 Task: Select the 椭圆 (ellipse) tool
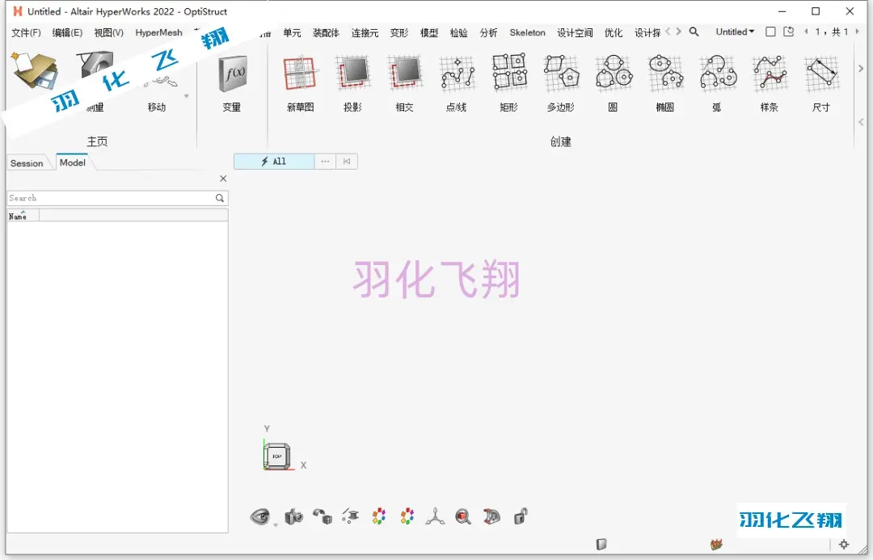(x=664, y=82)
